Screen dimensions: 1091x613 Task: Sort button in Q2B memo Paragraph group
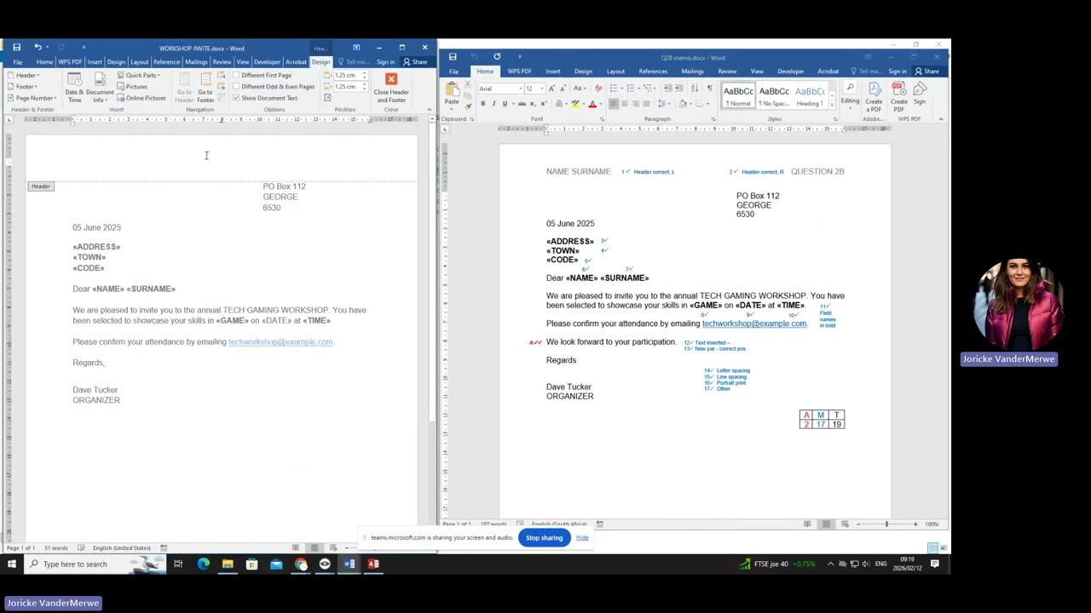696,89
